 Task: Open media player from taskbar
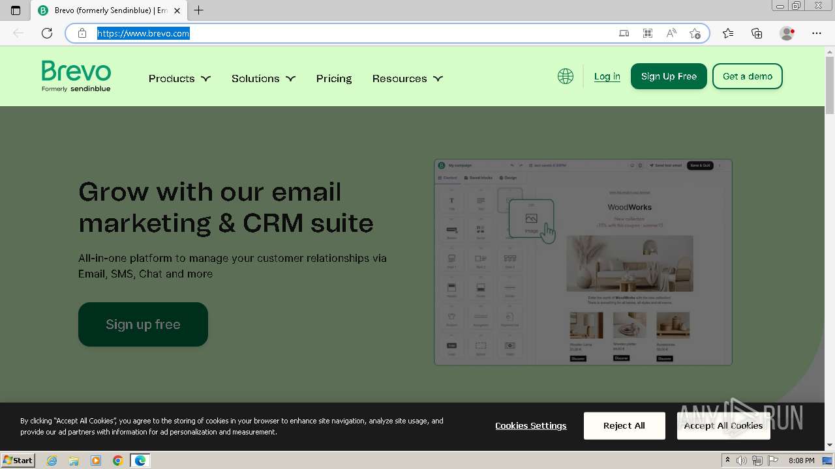[x=96, y=461]
